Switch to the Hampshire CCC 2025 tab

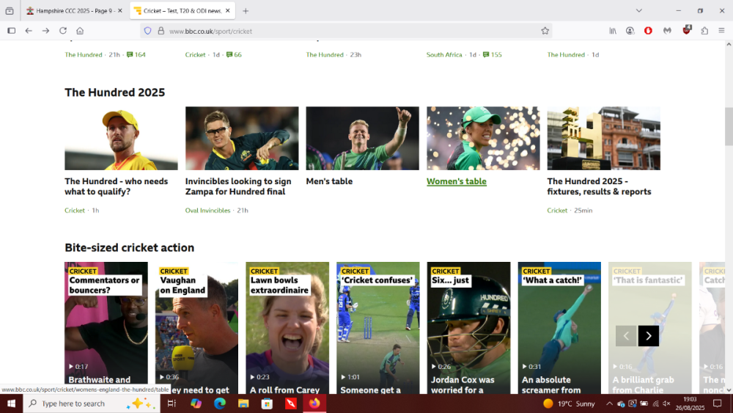click(x=70, y=11)
